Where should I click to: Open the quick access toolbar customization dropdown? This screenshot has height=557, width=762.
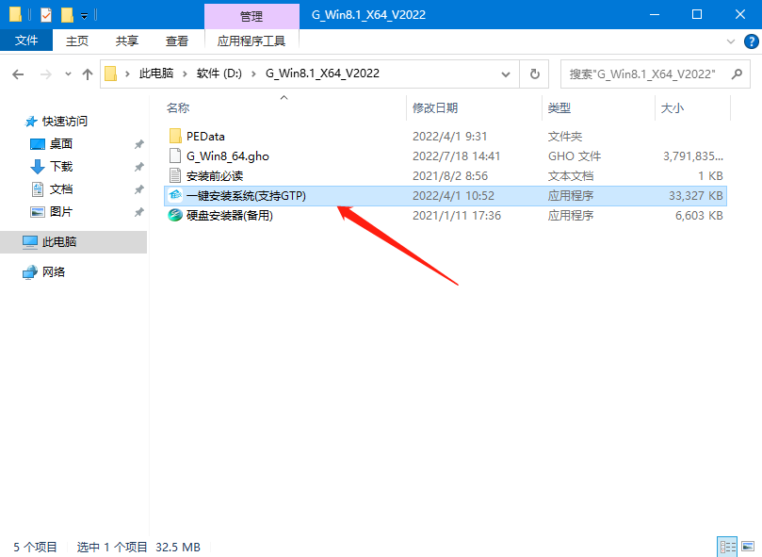click(x=84, y=14)
